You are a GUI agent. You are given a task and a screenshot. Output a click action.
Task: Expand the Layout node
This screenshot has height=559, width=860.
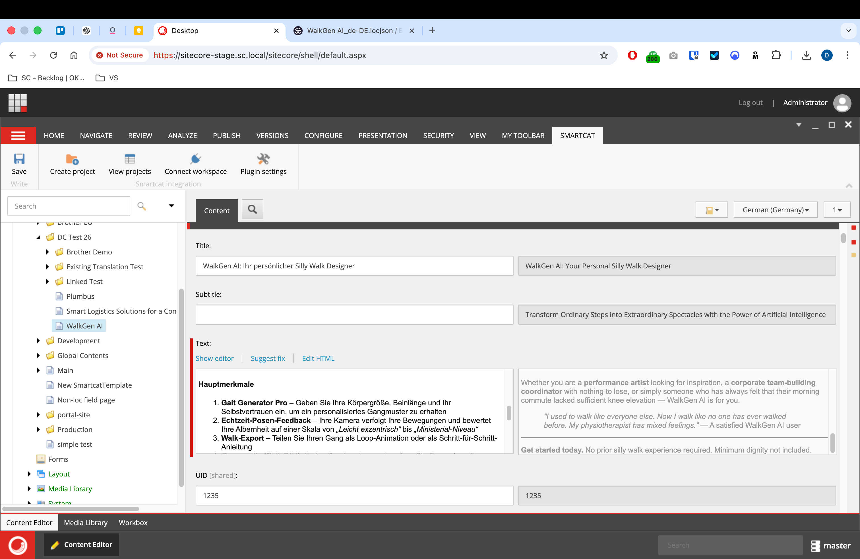29,474
